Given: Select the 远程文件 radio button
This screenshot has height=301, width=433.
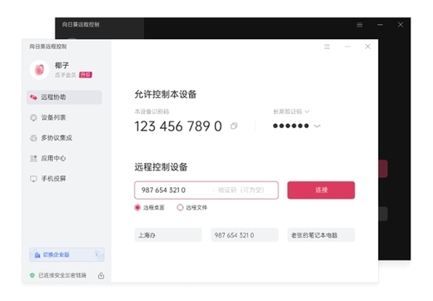Looking at the screenshot, I should (180, 207).
